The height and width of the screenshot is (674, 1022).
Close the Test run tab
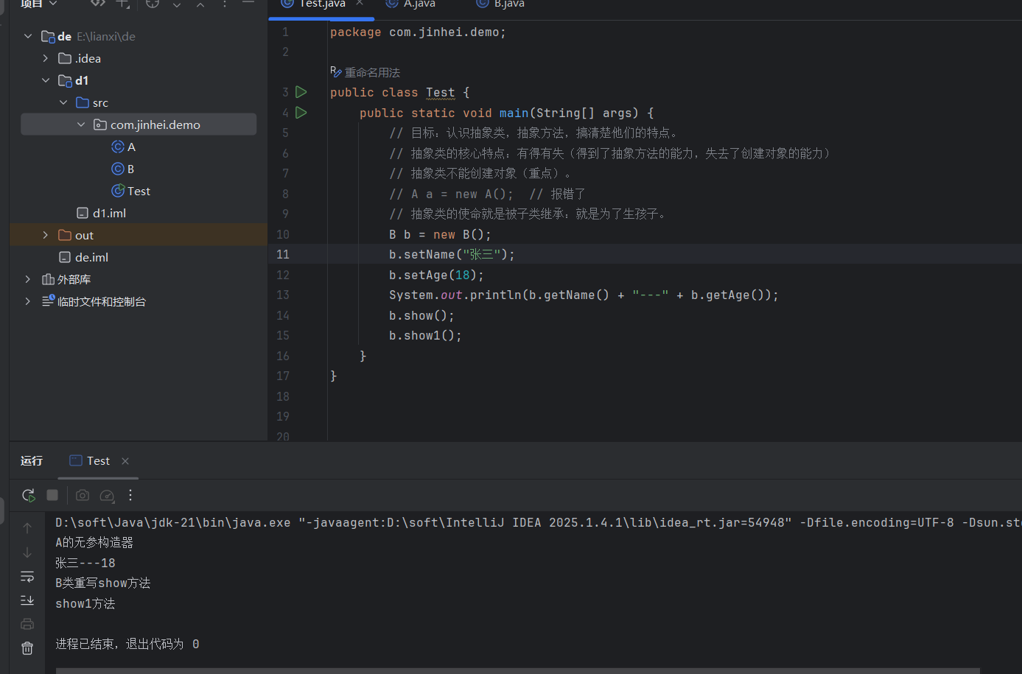pos(125,461)
